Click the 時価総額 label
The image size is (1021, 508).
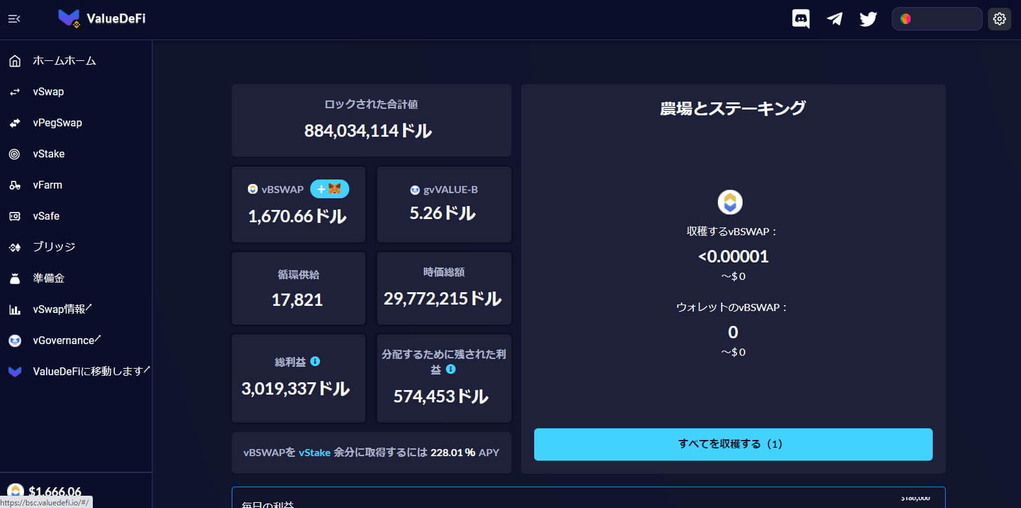(444, 272)
